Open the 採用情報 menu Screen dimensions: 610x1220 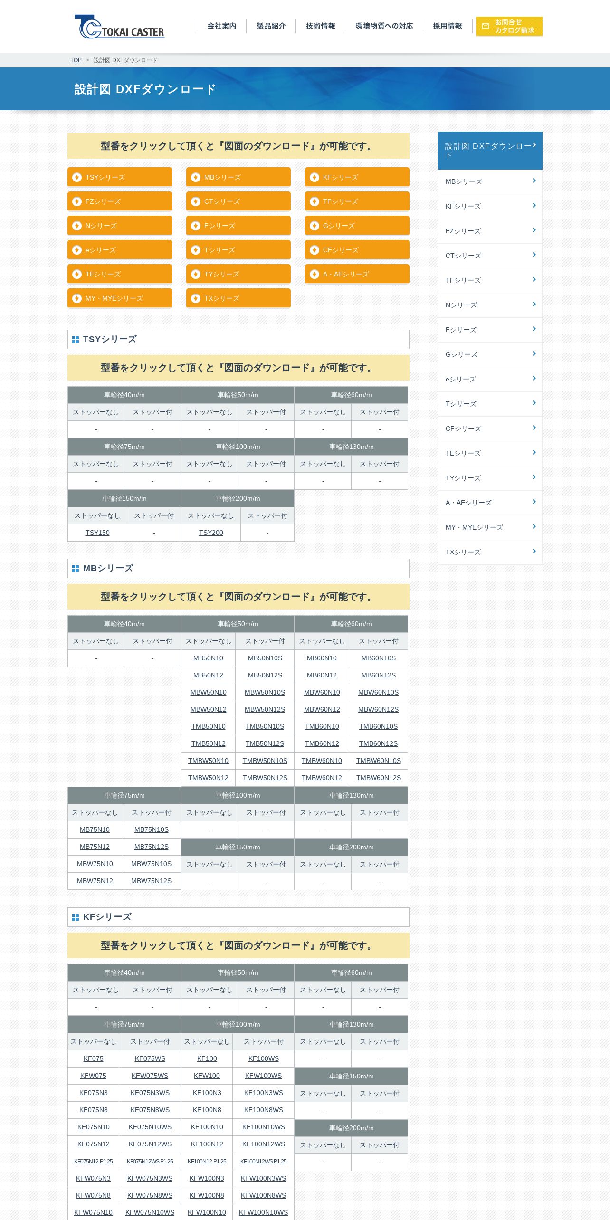tap(448, 26)
